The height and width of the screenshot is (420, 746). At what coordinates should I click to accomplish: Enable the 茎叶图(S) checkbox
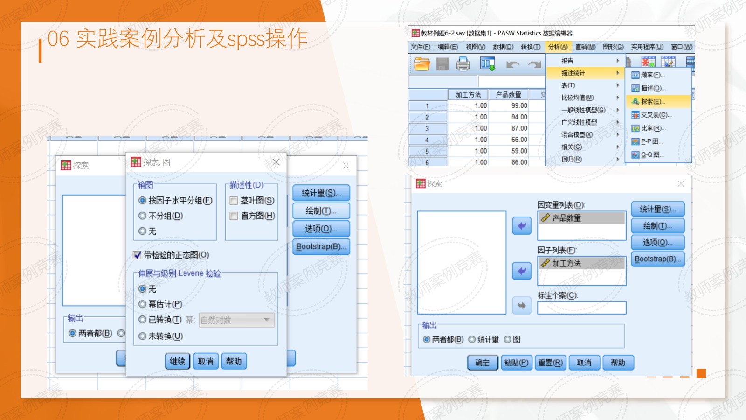(x=234, y=201)
